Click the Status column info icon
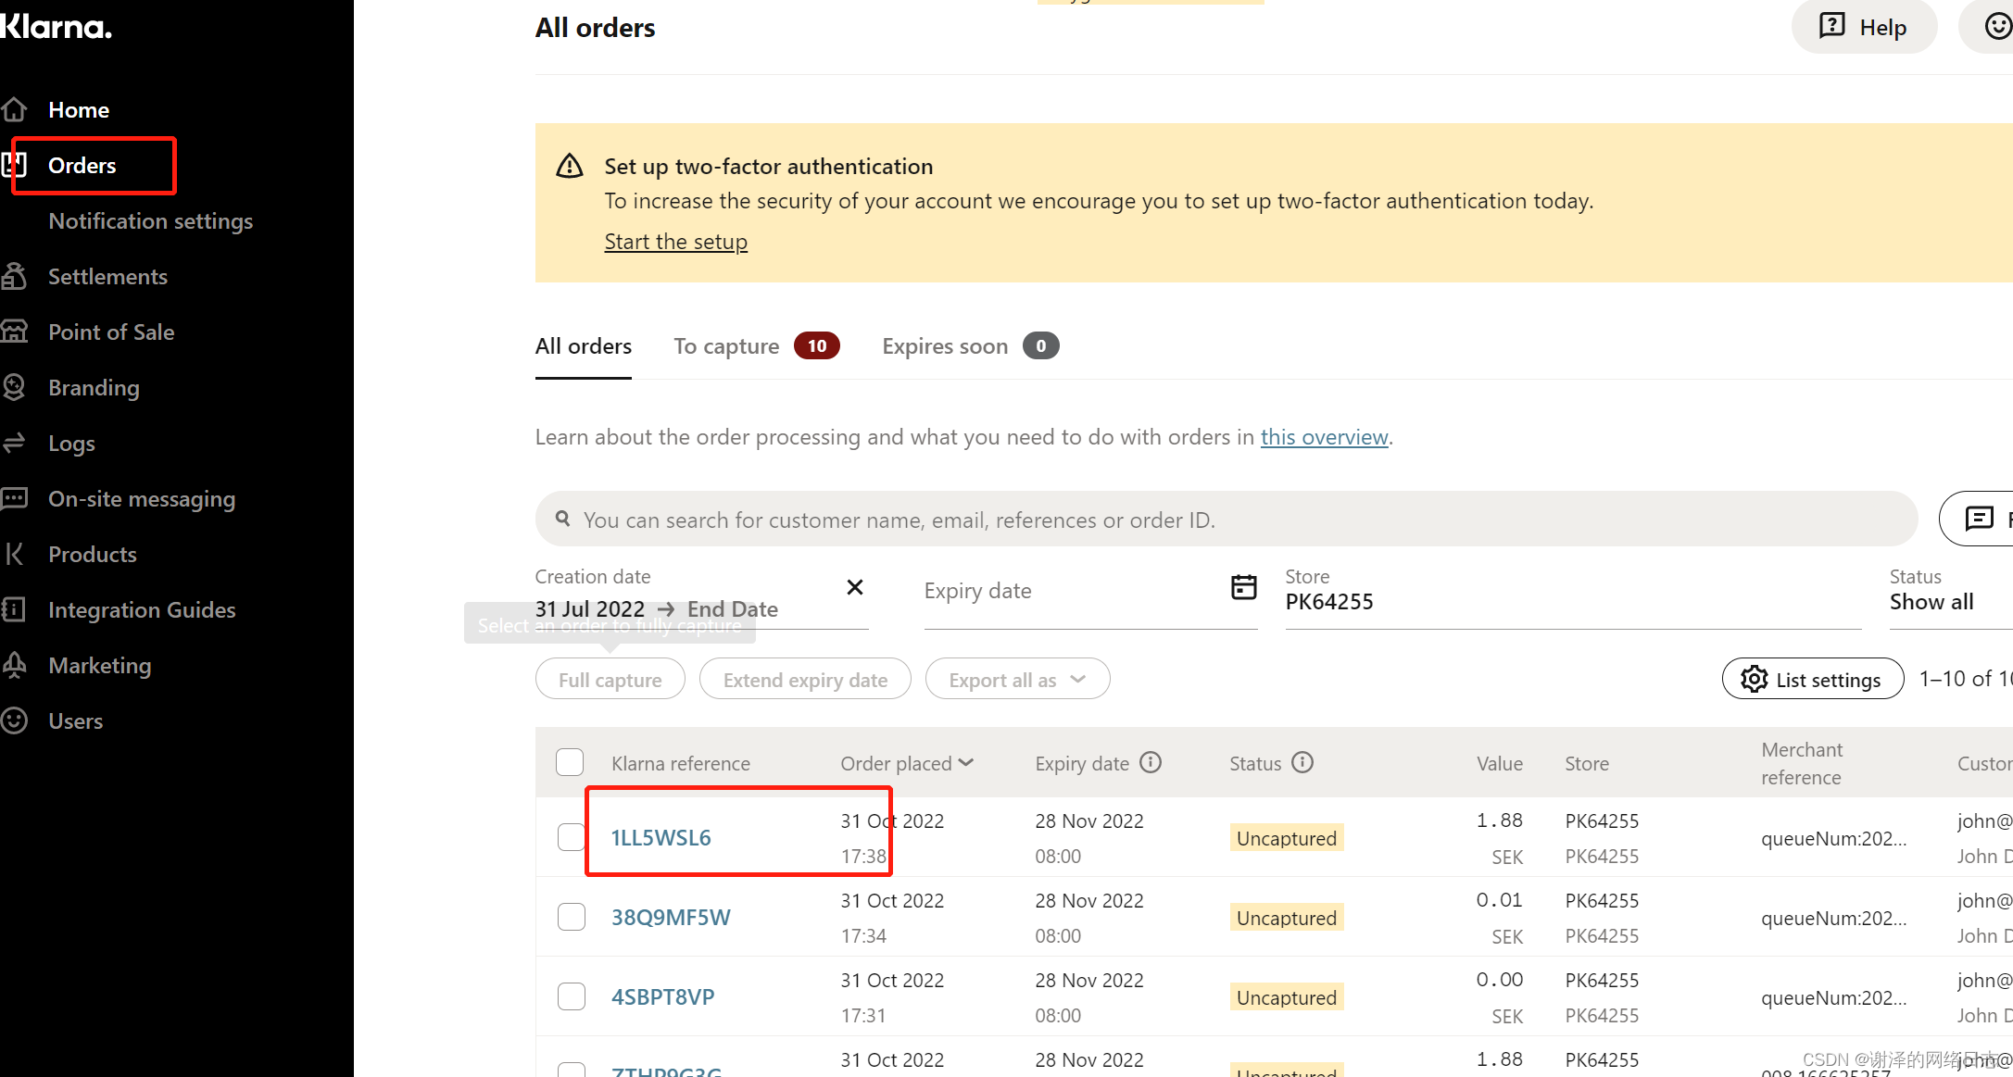Screen dimensions: 2013x1077 1302,762
